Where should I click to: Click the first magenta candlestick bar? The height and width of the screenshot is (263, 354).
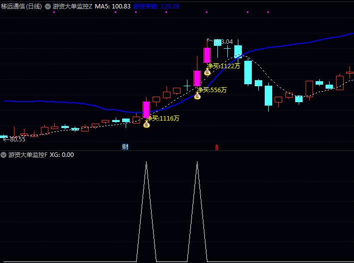[146, 110]
